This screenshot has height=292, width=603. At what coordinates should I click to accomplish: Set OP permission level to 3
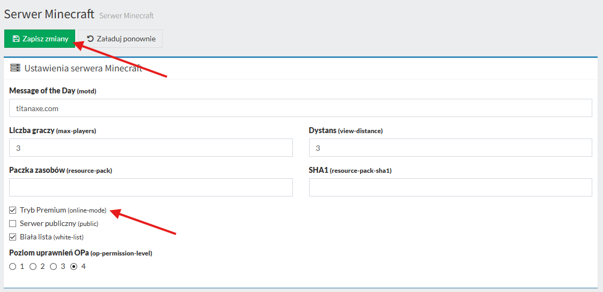[54, 266]
